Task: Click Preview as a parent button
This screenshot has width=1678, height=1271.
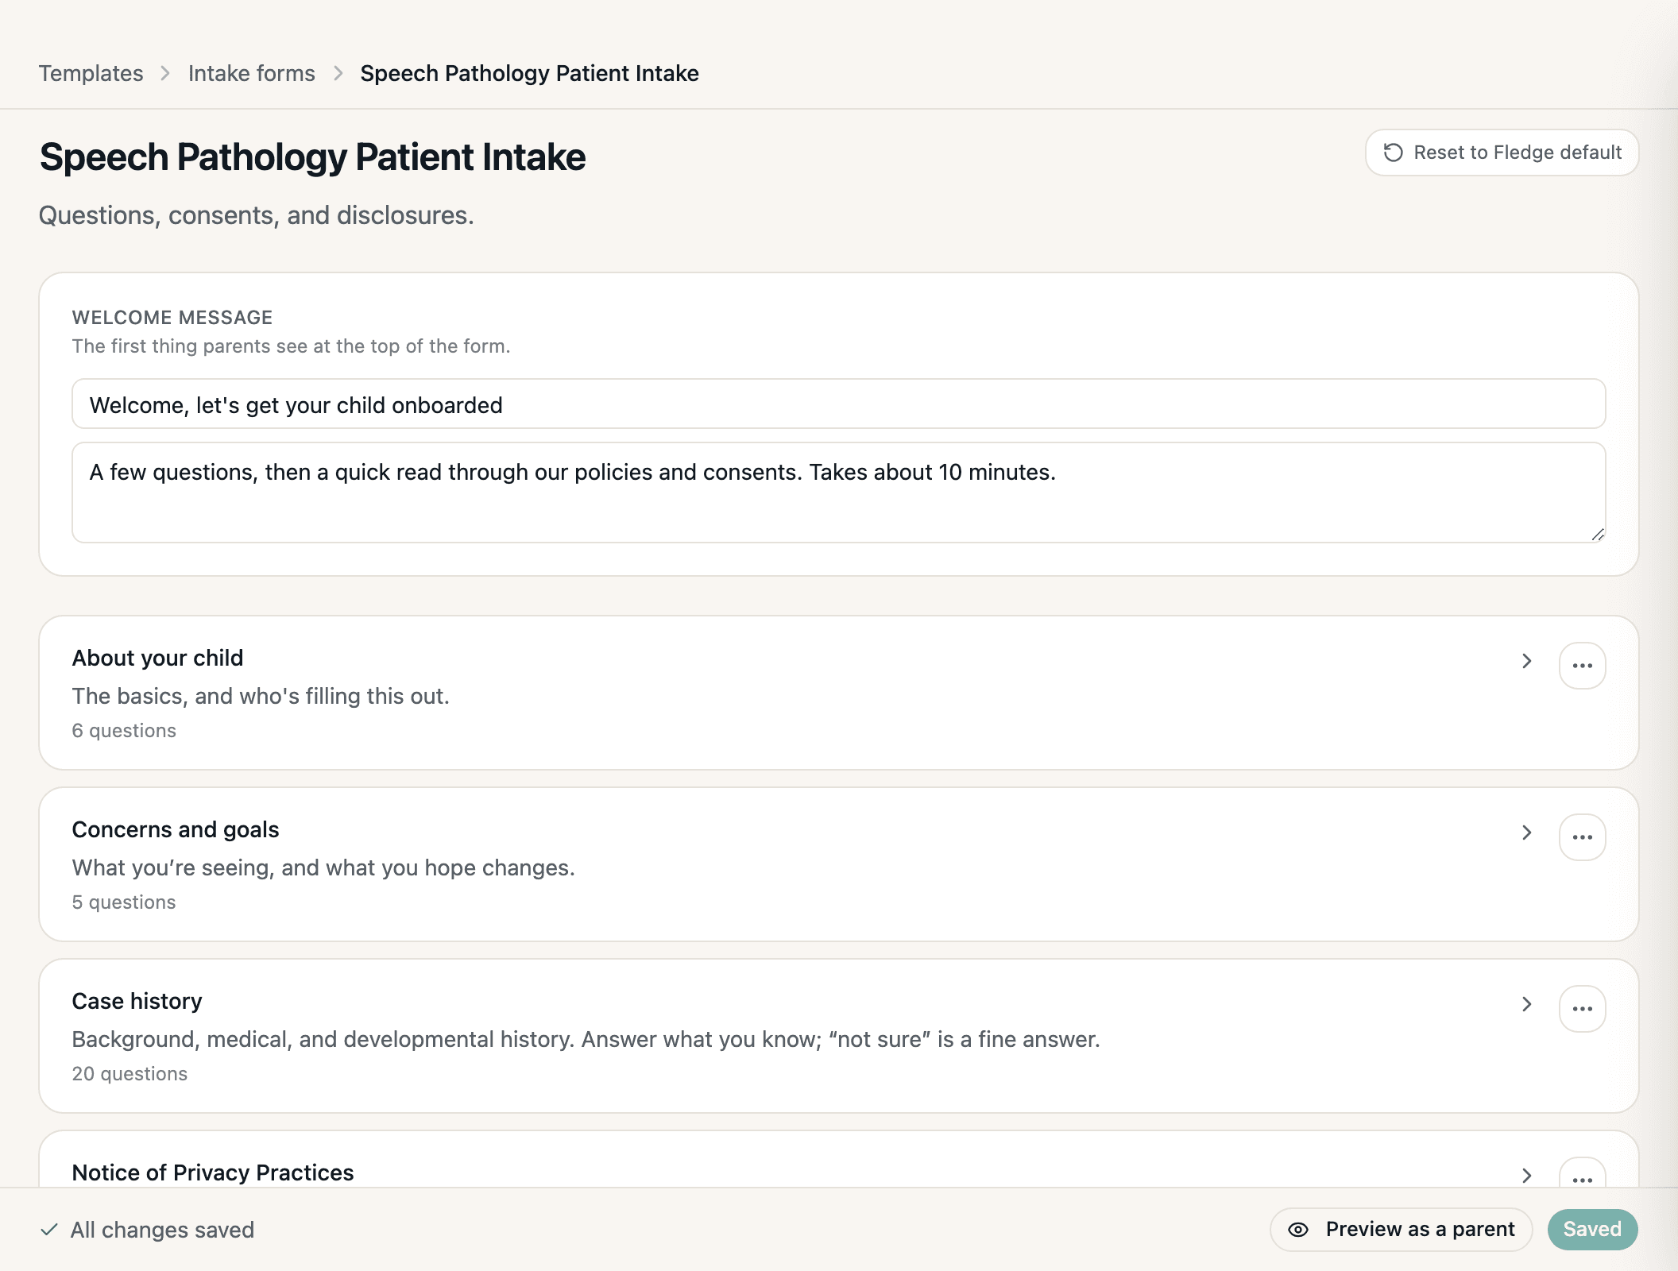Action: coord(1401,1230)
